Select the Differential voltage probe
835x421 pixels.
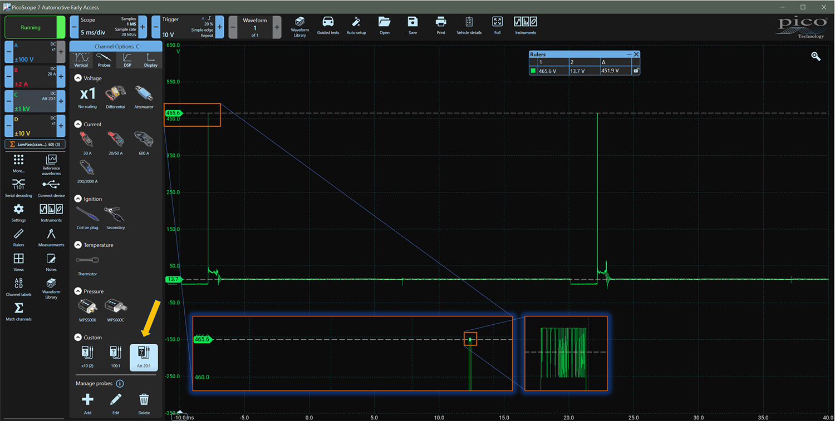click(115, 96)
